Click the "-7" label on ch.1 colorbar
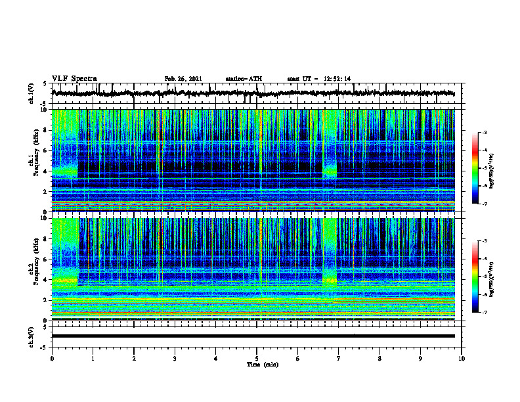 click(485, 204)
